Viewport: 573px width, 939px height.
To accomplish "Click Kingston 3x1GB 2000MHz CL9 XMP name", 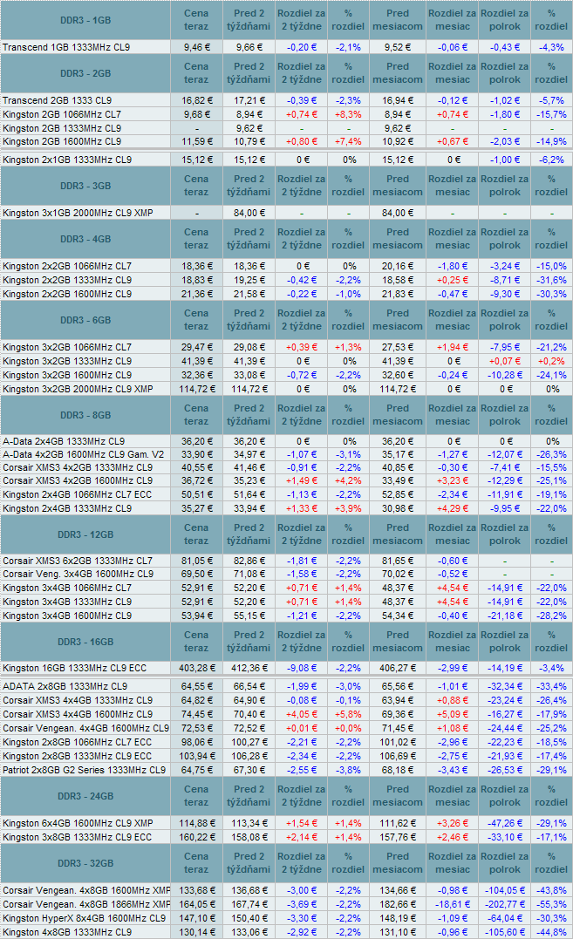I will (78, 214).
